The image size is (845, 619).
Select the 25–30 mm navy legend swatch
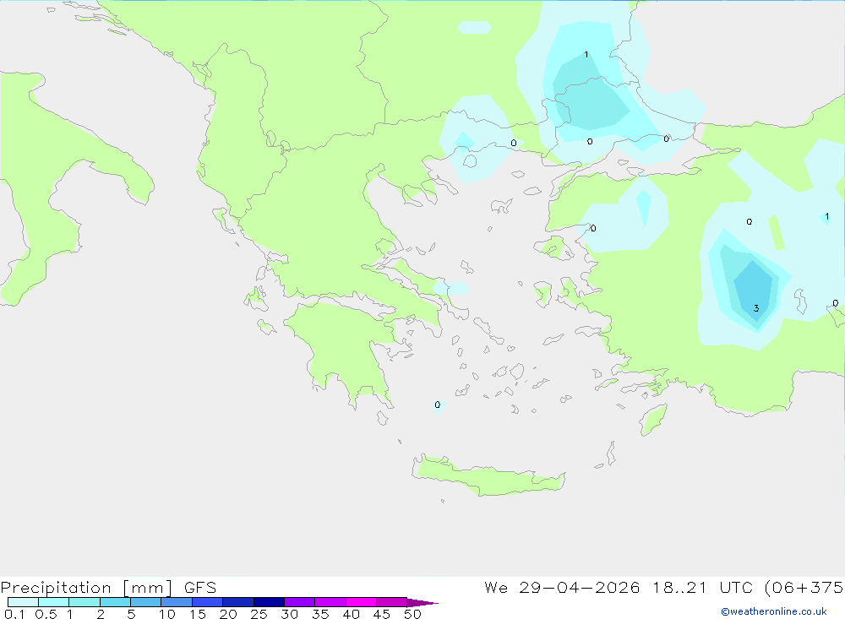[269, 602]
